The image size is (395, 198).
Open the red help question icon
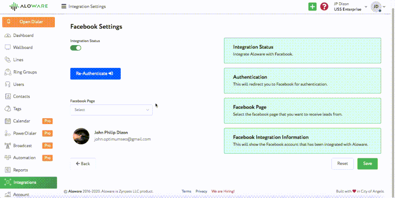324,6
